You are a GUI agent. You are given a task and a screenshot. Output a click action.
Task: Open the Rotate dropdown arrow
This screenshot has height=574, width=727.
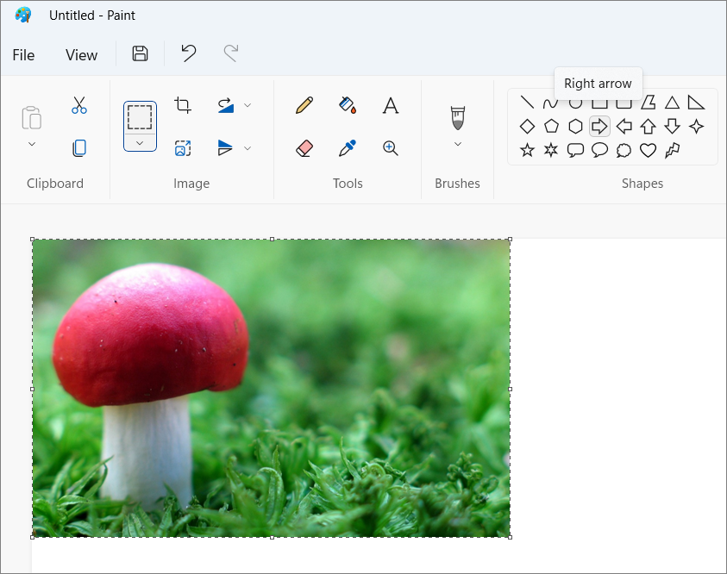248,105
